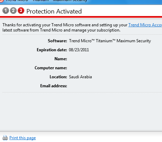Screen dimensions: 162x142
Task: Click the step 2 circle icon
Action: [13, 11]
